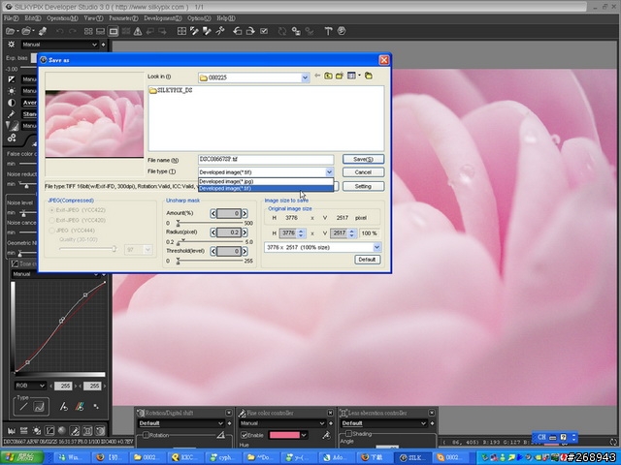Click the pink color swatch in Fine color controller

[284, 435]
